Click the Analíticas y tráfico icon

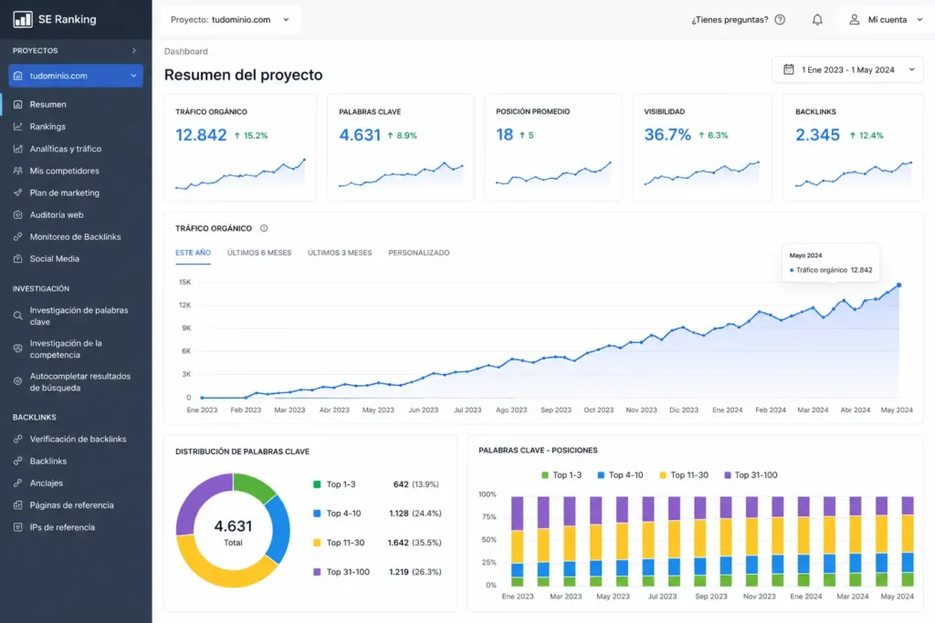[x=18, y=149]
